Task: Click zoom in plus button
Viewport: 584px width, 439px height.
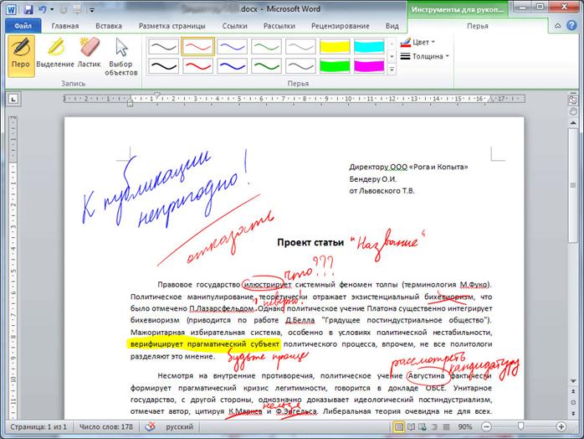Action: click(x=561, y=426)
